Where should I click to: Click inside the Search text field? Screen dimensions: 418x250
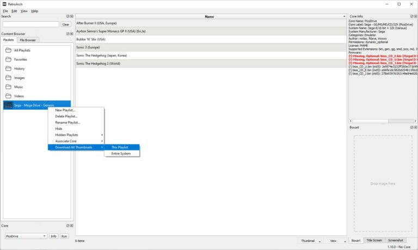click(x=30, y=24)
